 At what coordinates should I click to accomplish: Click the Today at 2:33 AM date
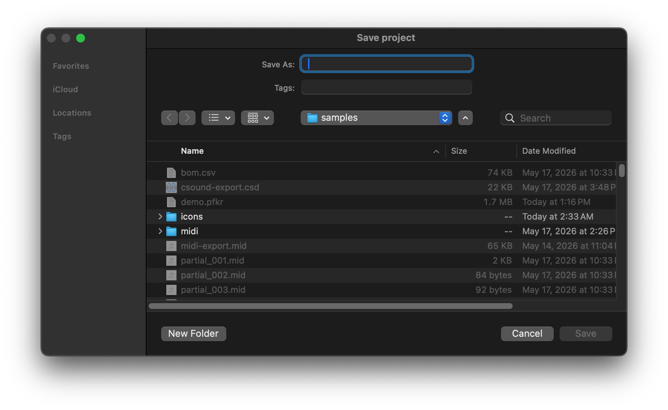(558, 216)
